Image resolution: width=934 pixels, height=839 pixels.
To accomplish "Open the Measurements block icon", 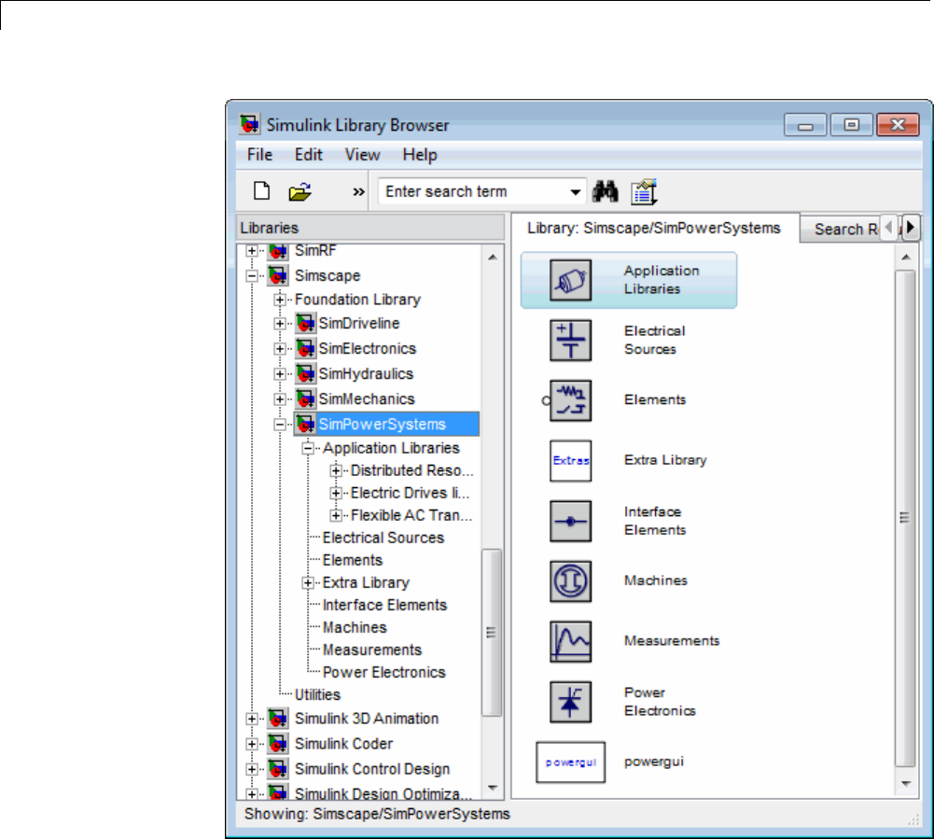I will (x=571, y=641).
